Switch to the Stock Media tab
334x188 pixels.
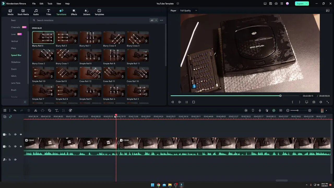tap(23, 12)
